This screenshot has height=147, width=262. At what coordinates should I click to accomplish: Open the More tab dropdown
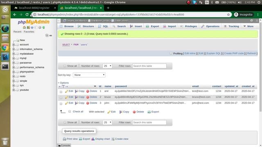[248, 26]
